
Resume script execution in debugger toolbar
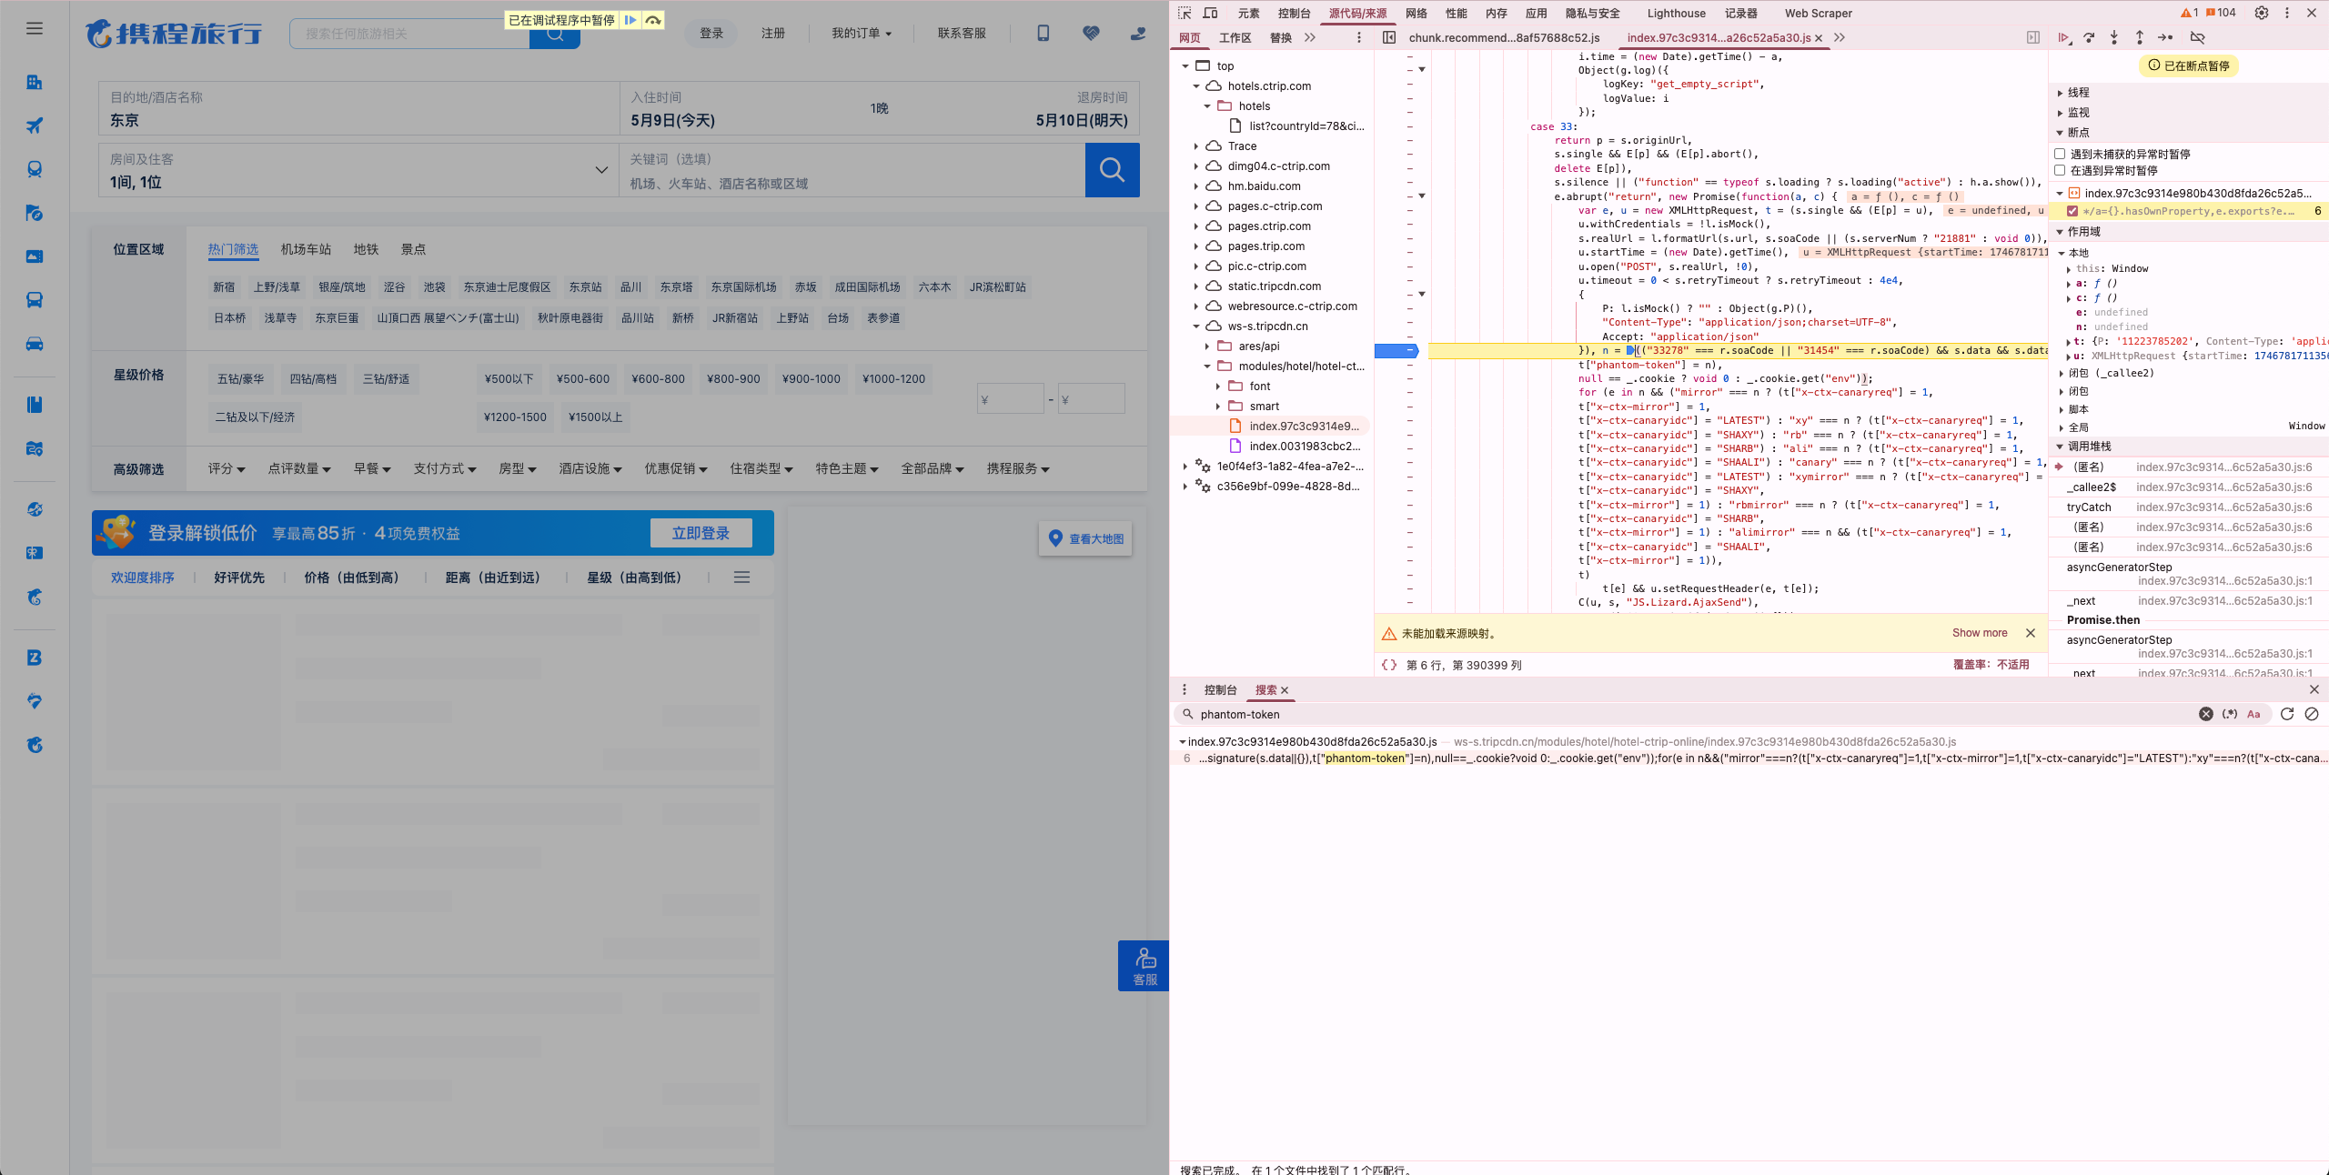[2063, 37]
